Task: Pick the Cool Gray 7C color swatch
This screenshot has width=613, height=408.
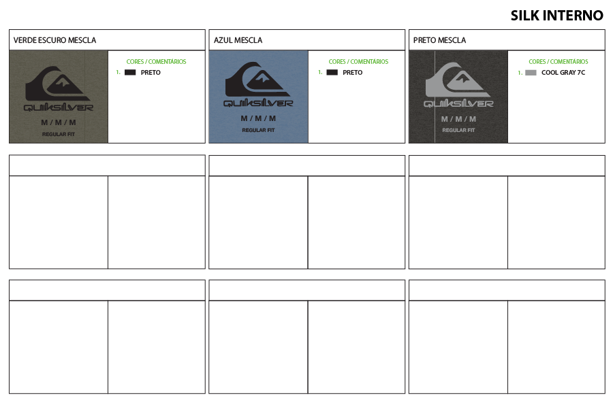Action: (531, 73)
